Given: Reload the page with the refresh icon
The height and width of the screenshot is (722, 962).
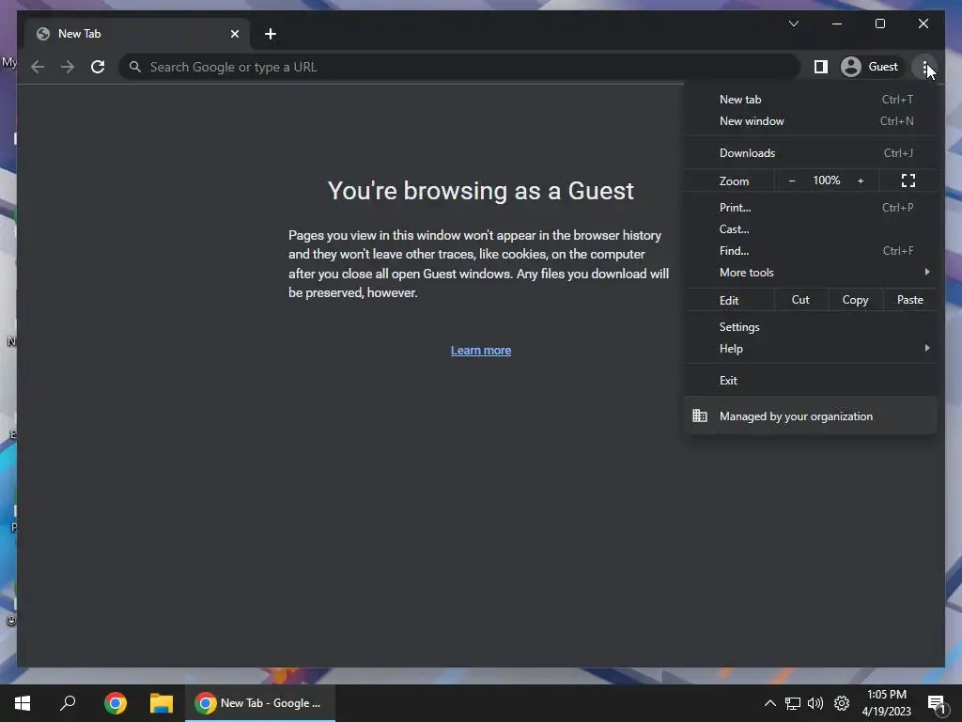Looking at the screenshot, I should [98, 67].
